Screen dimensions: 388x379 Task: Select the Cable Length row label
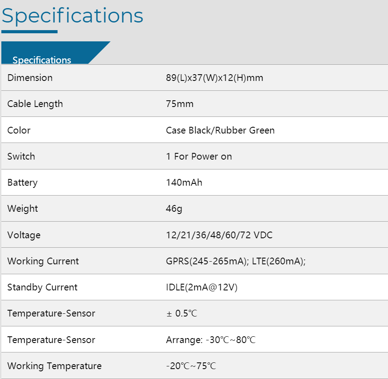click(35, 104)
